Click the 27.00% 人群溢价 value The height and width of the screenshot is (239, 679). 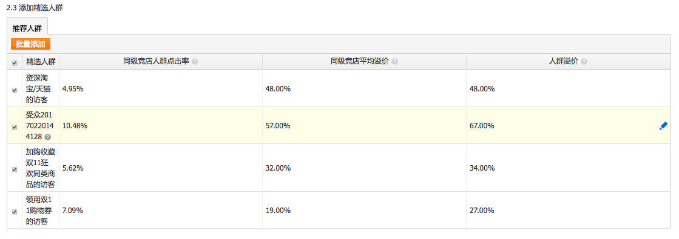tap(482, 211)
